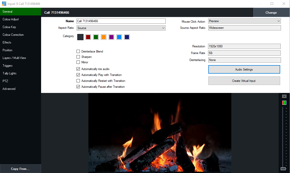
Task: Toggle the Mirror checkbox
Action: click(x=78, y=62)
